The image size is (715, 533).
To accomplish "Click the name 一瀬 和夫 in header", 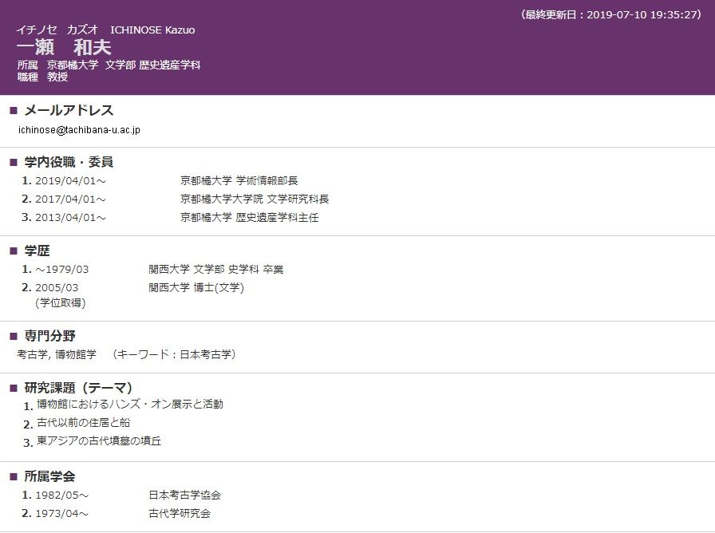I will pos(64,47).
